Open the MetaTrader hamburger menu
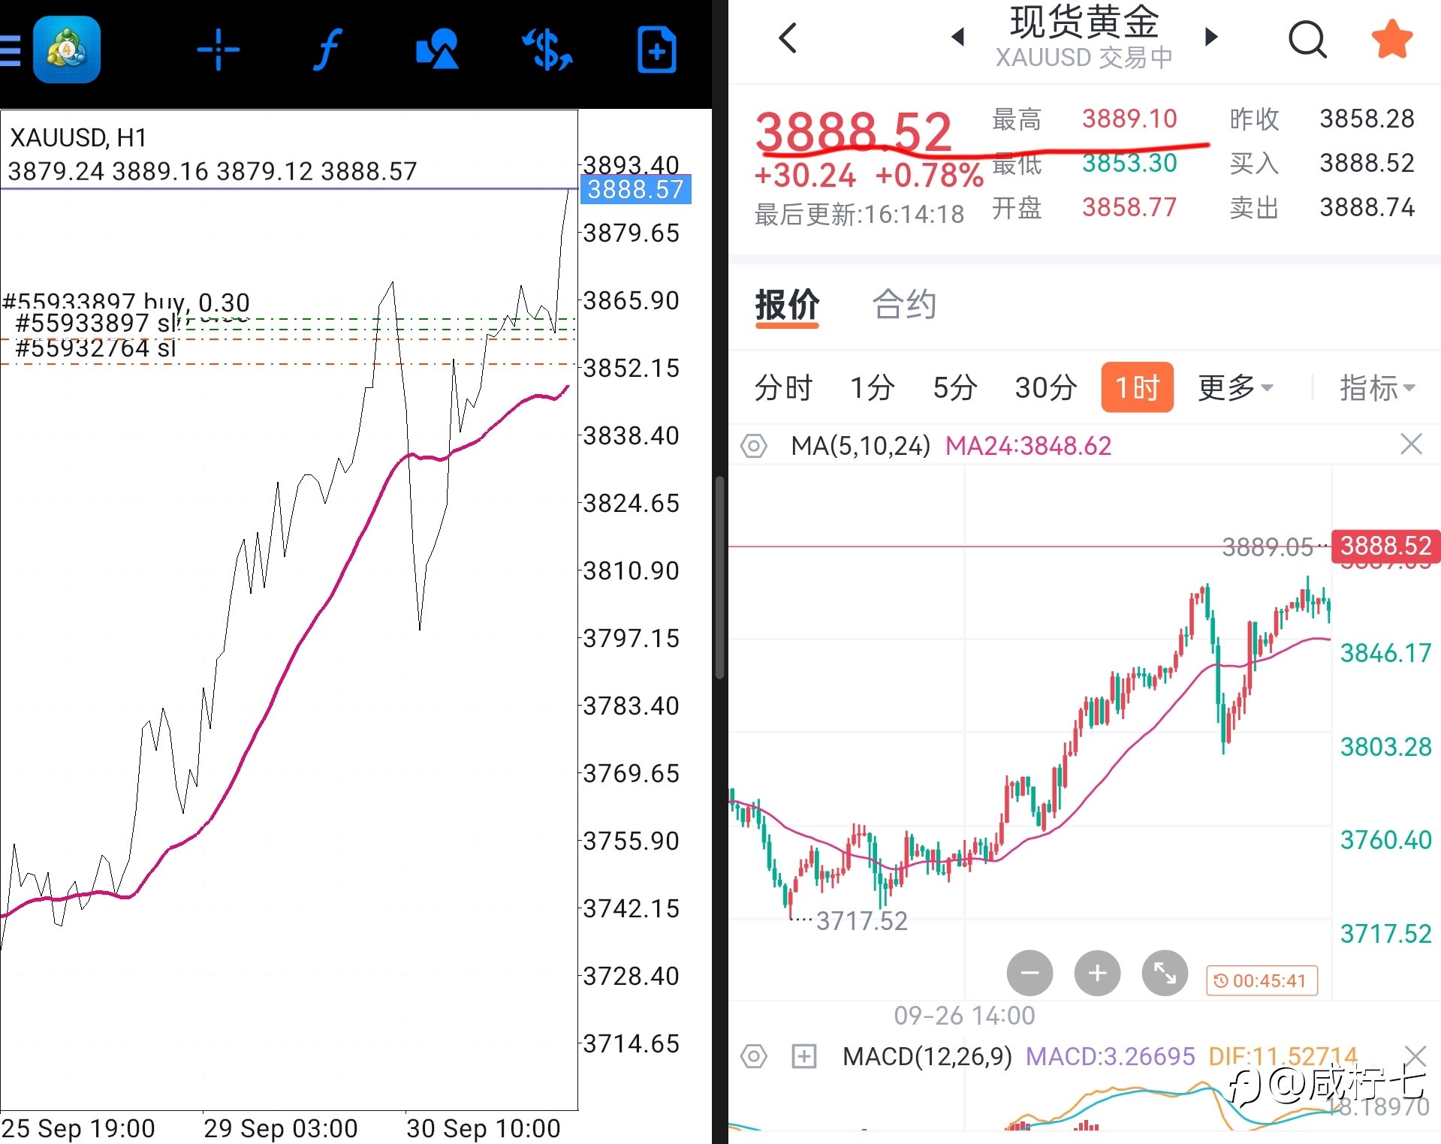 click(x=11, y=50)
